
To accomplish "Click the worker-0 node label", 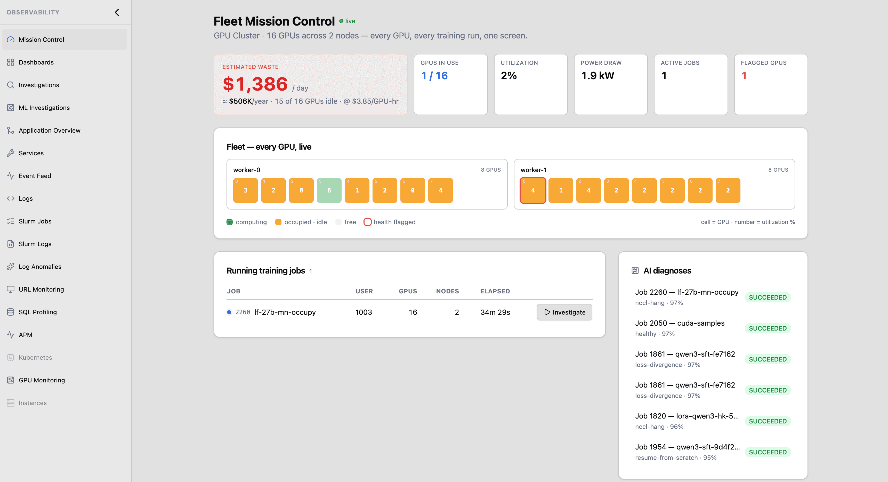I will pos(247,170).
